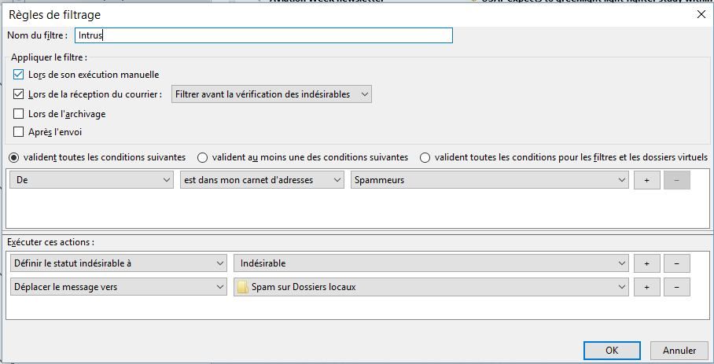Add action after the junk status row
Image resolution: width=714 pixels, height=364 pixels.
[x=646, y=263]
